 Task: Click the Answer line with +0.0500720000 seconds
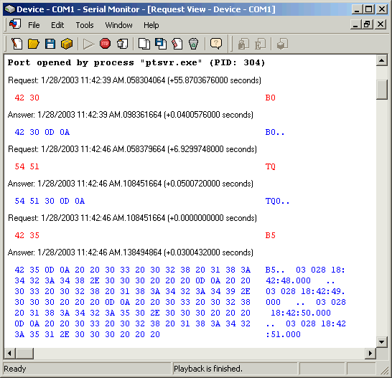pos(131,184)
